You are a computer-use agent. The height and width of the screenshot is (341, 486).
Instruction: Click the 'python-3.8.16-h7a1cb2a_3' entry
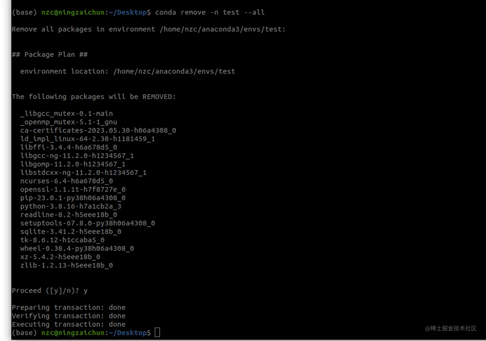pyautogui.click(x=71, y=206)
